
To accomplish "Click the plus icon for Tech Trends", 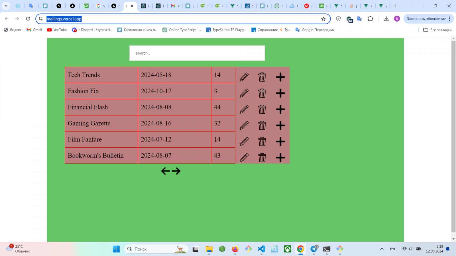I will (x=280, y=77).
